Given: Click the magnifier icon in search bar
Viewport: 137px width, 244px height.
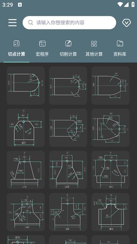Looking at the screenshot, I should click(x=30, y=23).
